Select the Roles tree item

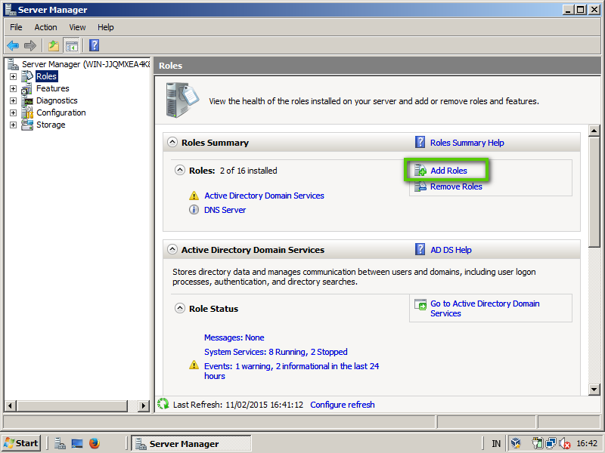point(46,76)
